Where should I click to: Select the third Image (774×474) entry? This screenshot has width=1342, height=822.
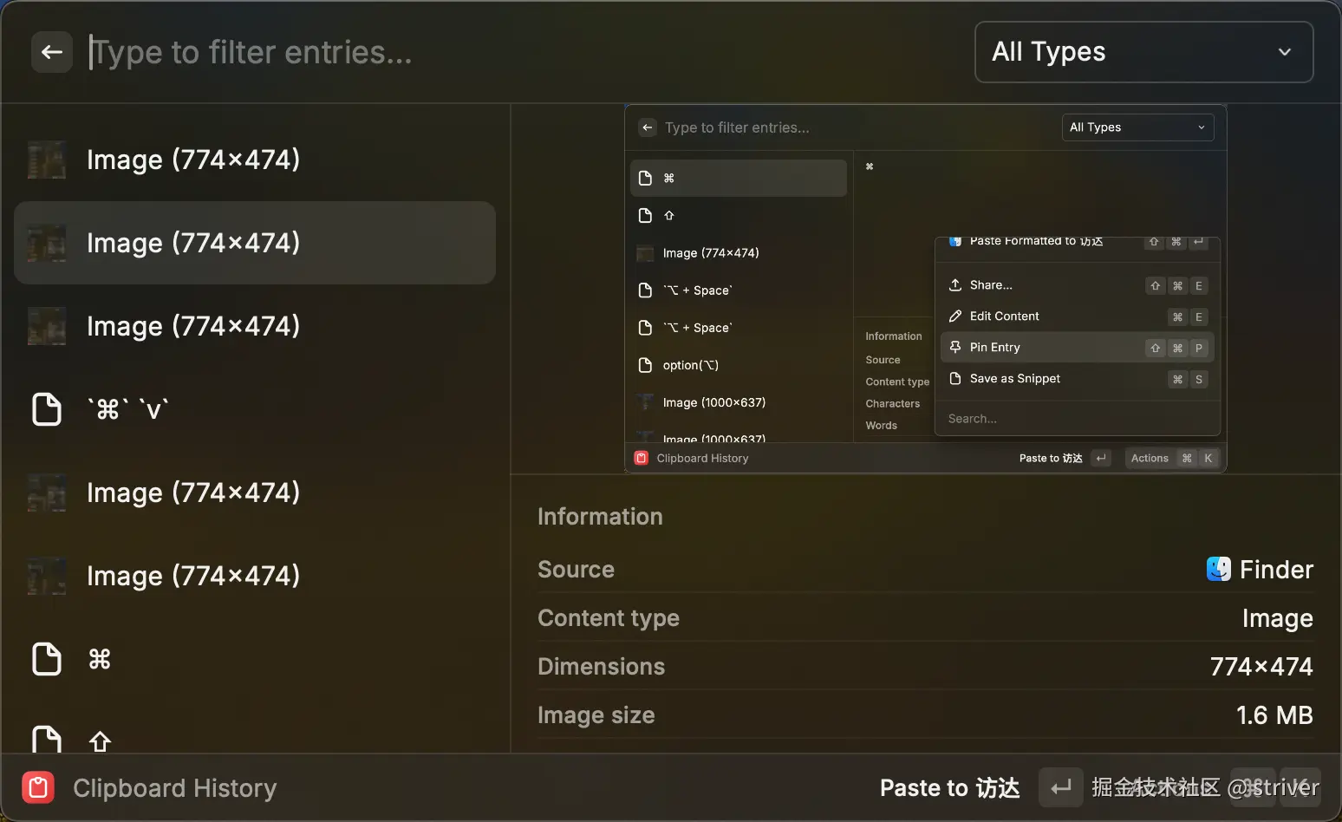point(255,326)
